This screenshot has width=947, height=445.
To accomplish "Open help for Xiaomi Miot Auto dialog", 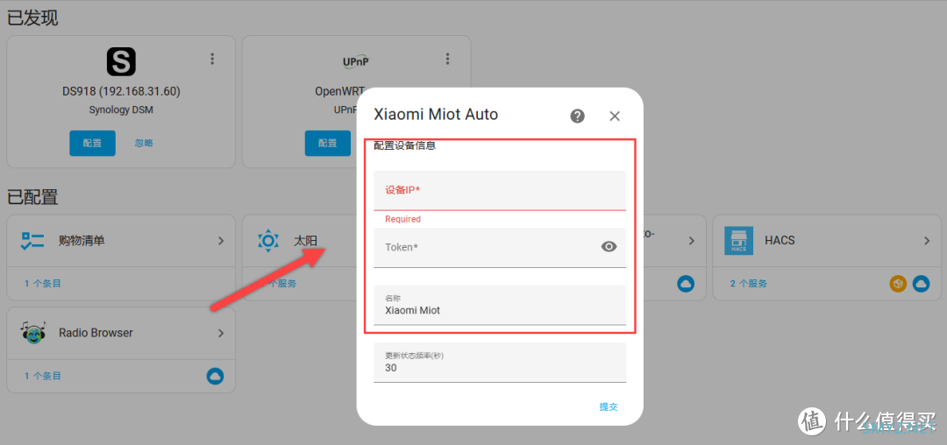I will (x=577, y=116).
